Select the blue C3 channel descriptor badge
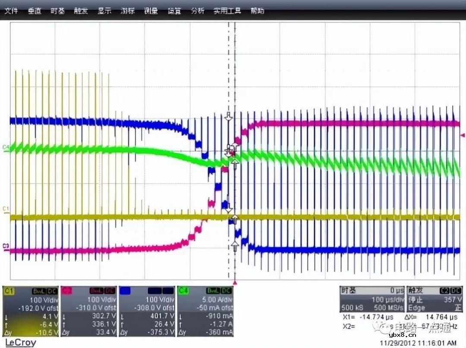Image resolution: width=466 pixels, height=348 pixels. point(125,292)
